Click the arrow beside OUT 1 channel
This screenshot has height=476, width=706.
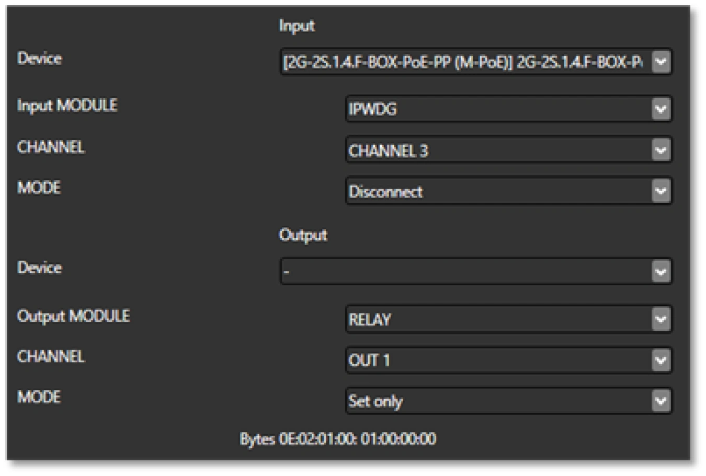[x=661, y=360]
